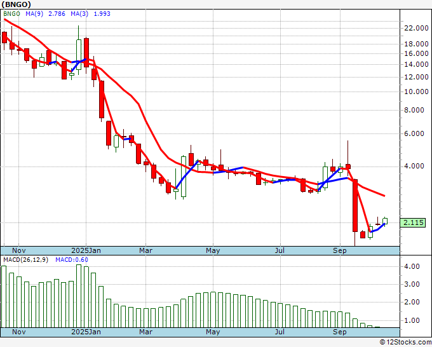Open the 12Stocks.com watermark link
This screenshot has width=432, height=347.
click(405, 342)
